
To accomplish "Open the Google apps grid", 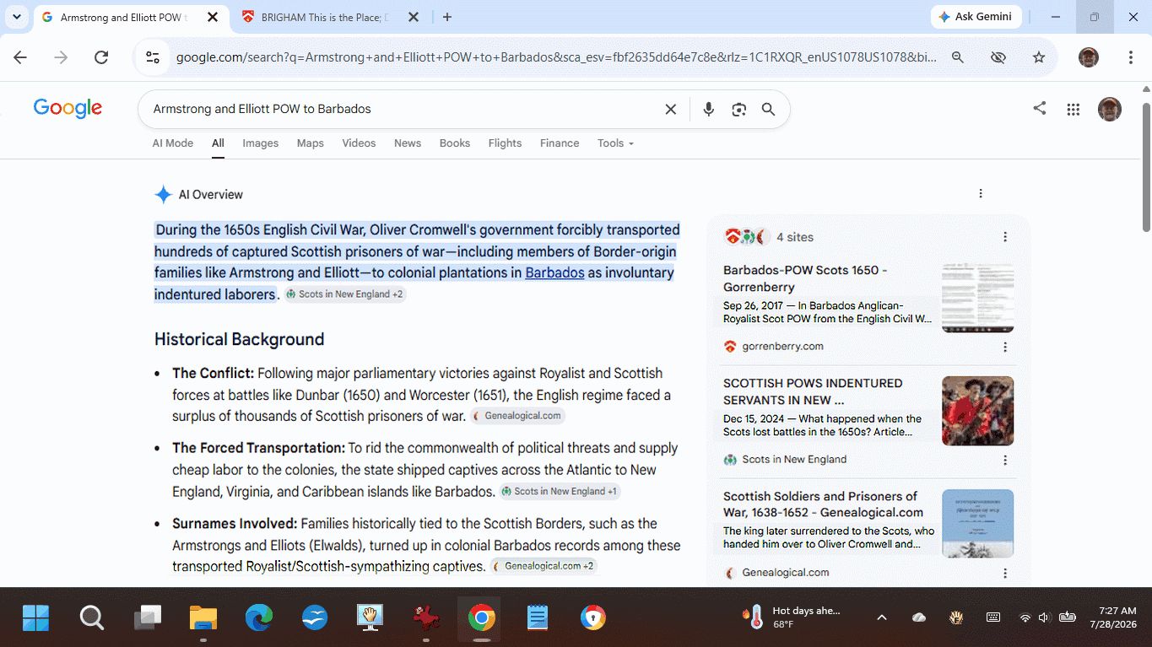I will (1074, 109).
